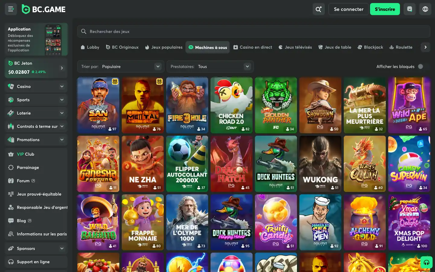Select the Jeux de table tab
Screen dimensions: 435x272
[335, 47]
